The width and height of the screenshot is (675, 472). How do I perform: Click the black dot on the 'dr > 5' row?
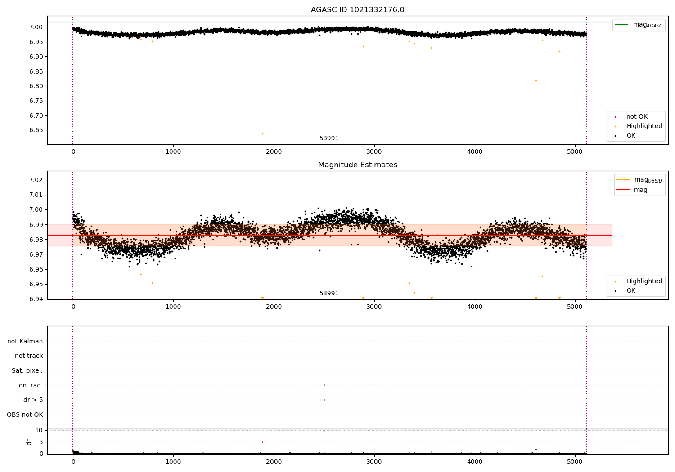coord(324,400)
